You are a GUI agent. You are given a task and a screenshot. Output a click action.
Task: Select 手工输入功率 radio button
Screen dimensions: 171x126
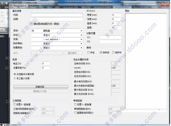click(15, 78)
